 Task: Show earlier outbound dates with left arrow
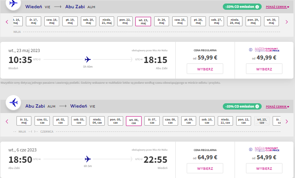(7, 22)
